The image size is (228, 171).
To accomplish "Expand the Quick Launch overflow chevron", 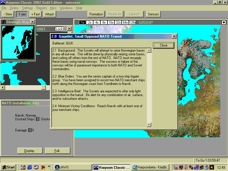I will point(49,166).
